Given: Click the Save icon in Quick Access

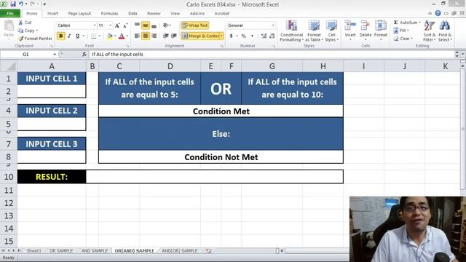Looking at the screenshot, I should 13,4.
